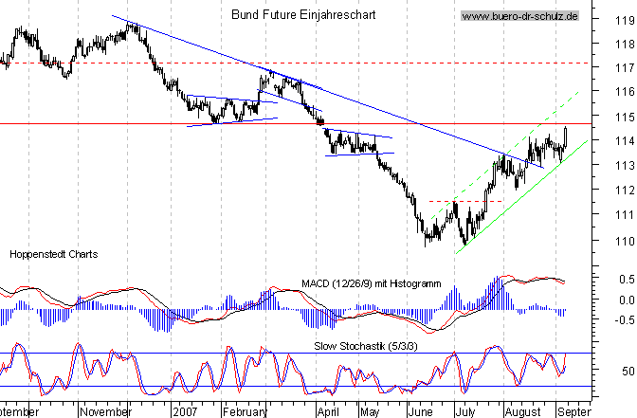637x418 pixels.
Task: Click the 'Hoppenstedt Charts' label
Action: 54,254
